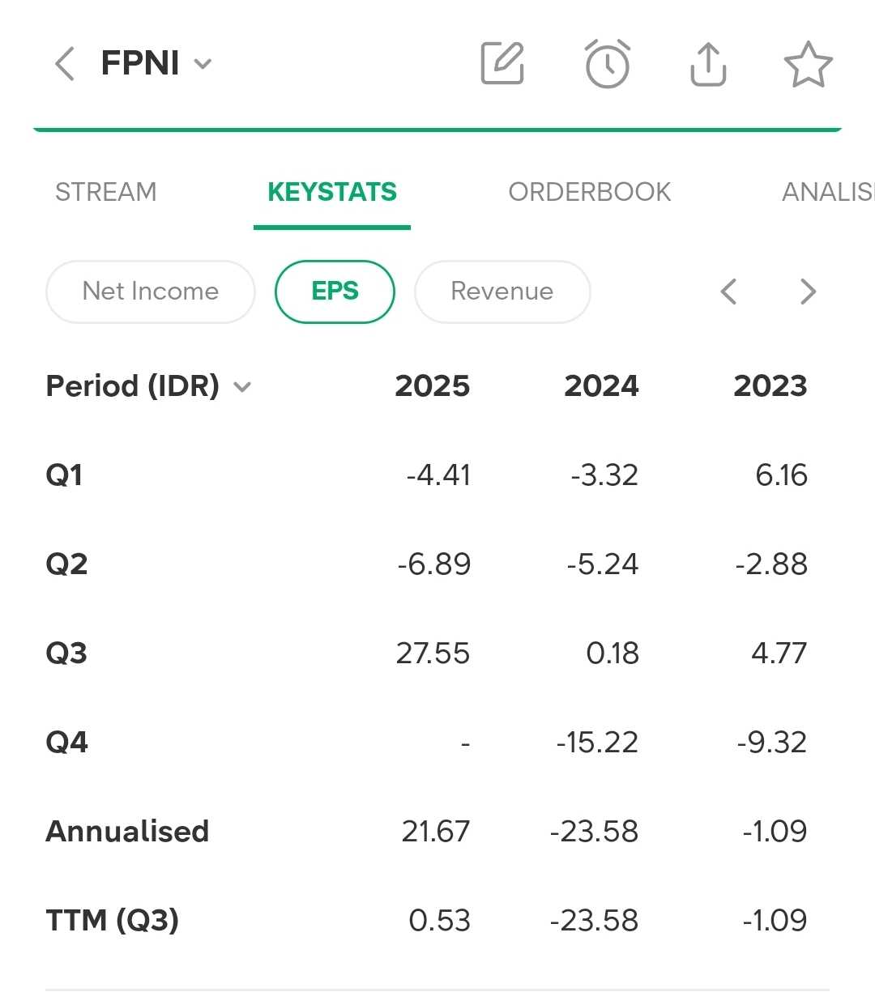Tap the TTM (Q3) row label

(x=113, y=921)
